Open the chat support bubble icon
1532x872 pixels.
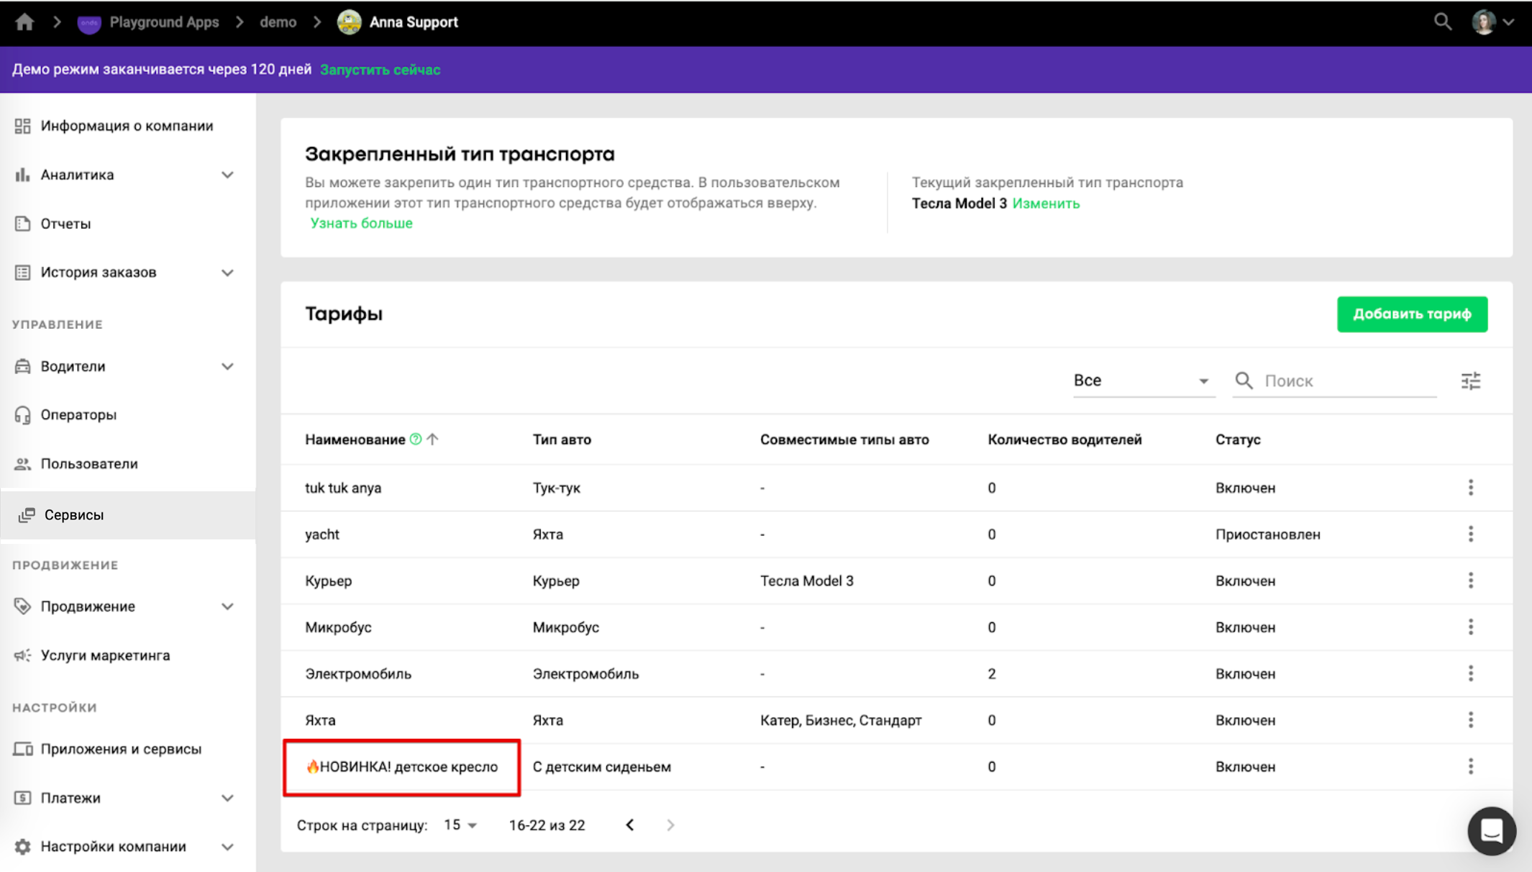[1491, 831]
